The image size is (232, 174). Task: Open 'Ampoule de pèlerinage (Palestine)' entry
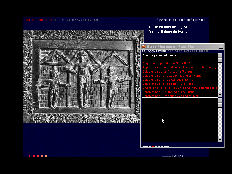coord(166,64)
